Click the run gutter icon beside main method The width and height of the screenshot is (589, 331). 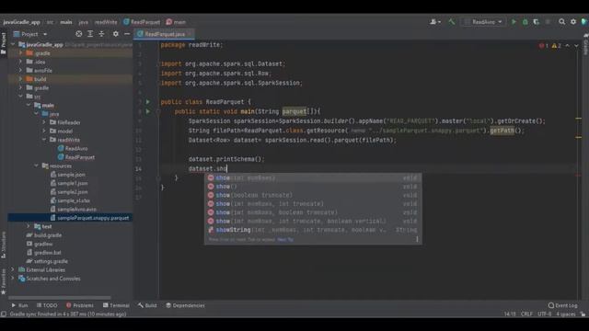click(148, 111)
